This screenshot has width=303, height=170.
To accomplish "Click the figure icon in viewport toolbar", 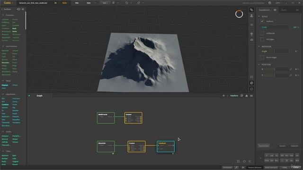I will tap(251, 16).
